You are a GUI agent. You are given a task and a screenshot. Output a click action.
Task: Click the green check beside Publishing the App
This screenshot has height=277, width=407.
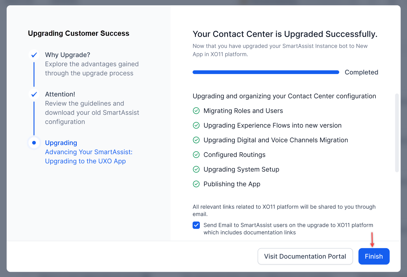pos(196,184)
